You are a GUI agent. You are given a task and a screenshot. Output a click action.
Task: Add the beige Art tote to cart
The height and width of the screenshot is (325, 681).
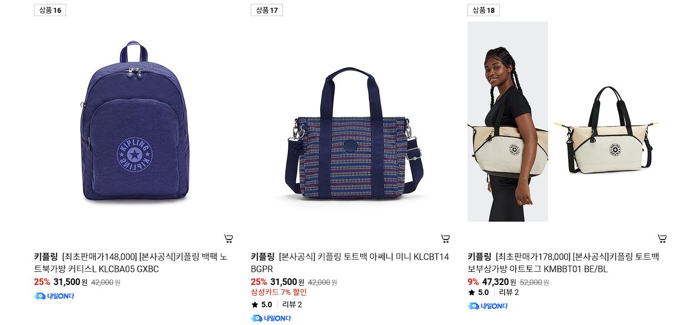tap(662, 239)
